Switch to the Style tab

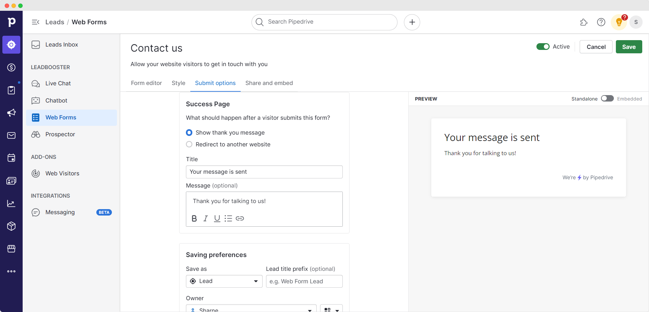click(x=178, y=83)
